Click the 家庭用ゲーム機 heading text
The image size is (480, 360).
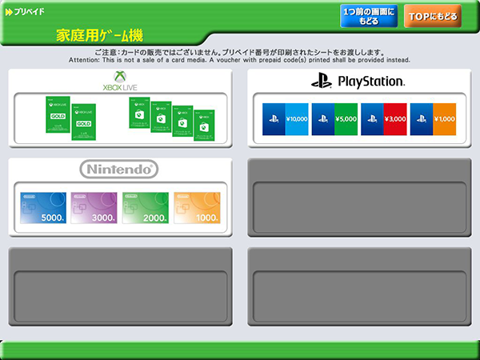(99, 35)
